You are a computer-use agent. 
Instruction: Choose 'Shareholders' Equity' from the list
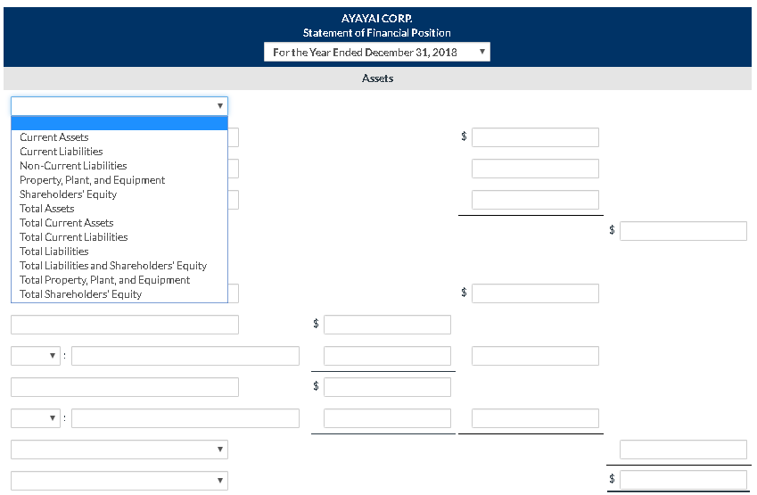click(x=119, y=194)
